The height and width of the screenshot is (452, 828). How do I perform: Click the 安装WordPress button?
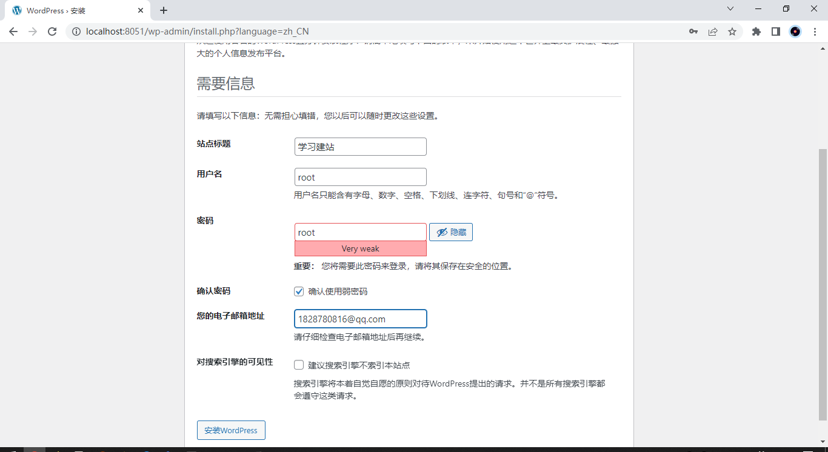pyautogui.click(x=231, y=430)
